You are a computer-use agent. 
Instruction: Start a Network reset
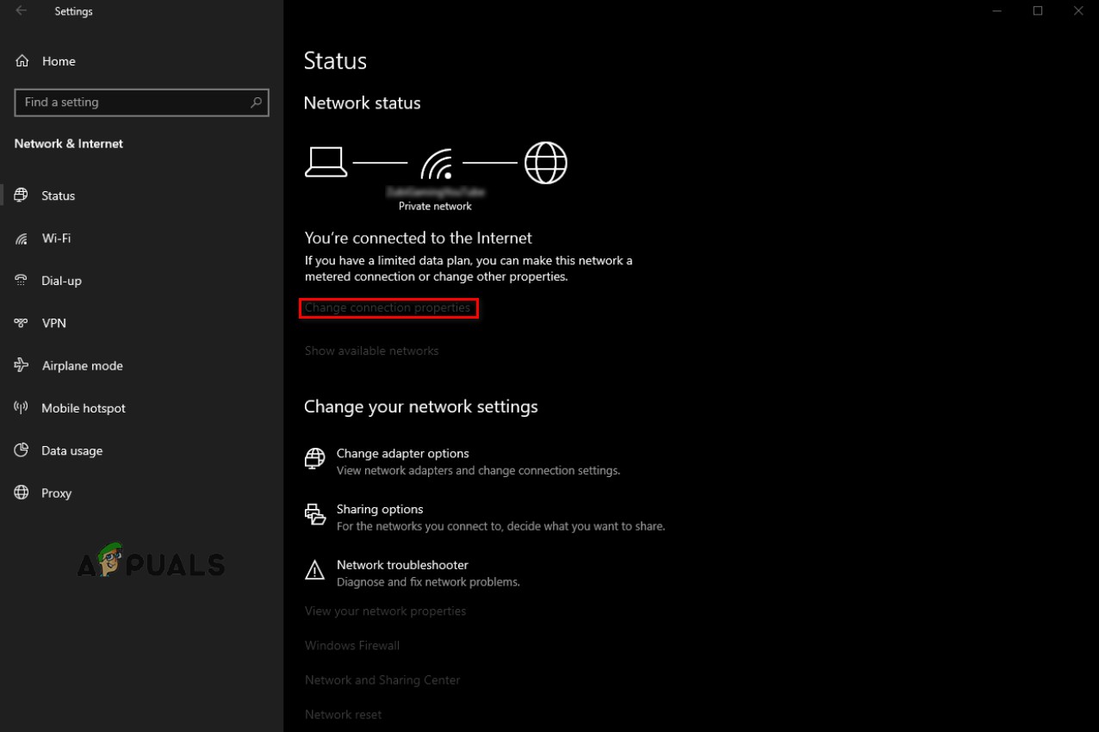pos(343,714)
